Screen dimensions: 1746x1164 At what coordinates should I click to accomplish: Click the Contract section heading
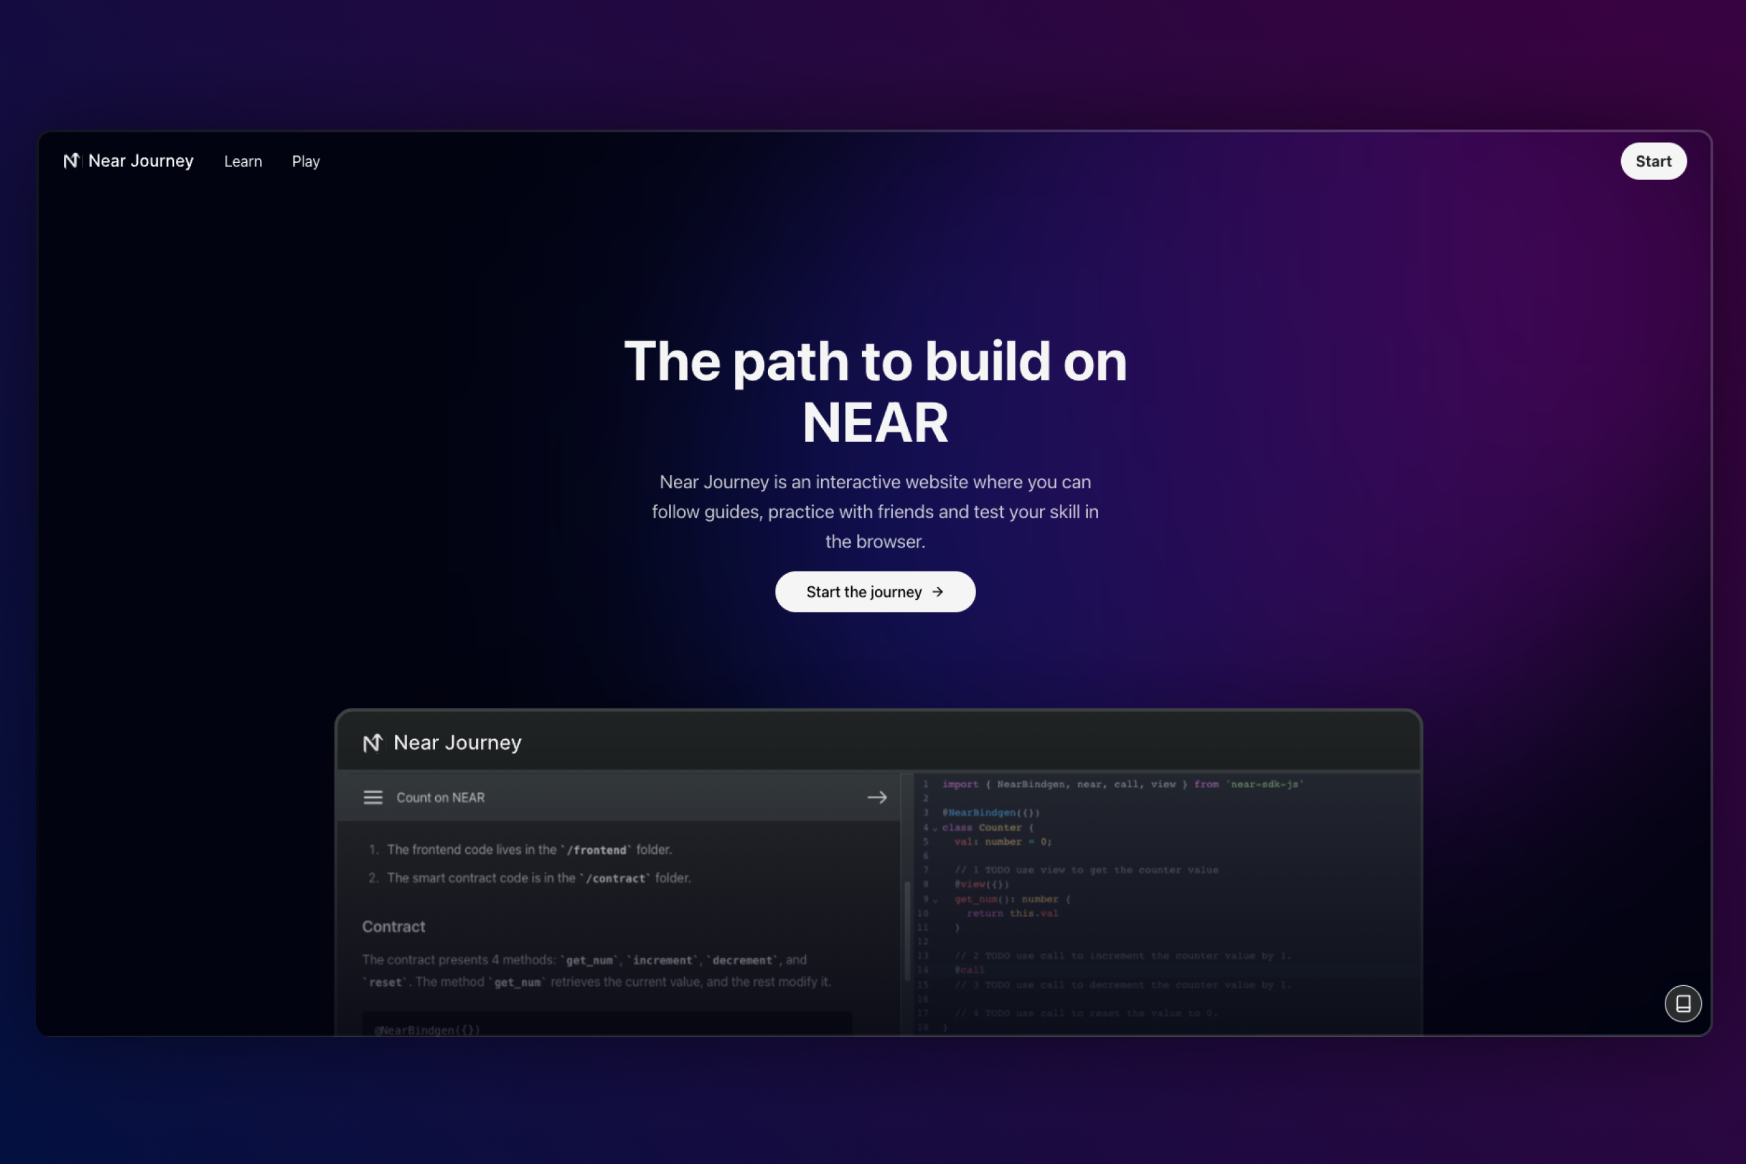pos(394,927)
